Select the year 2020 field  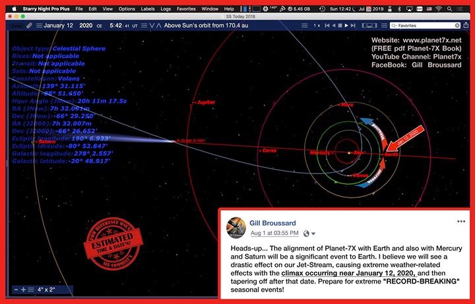point(86,26)
